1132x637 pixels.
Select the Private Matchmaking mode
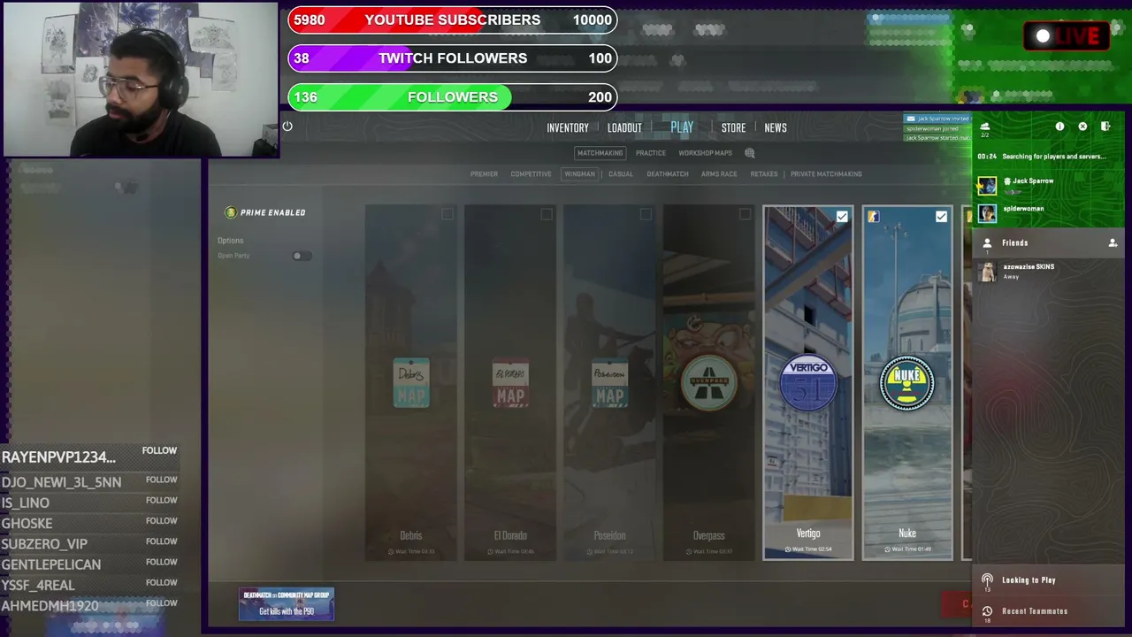pos(826,174)
